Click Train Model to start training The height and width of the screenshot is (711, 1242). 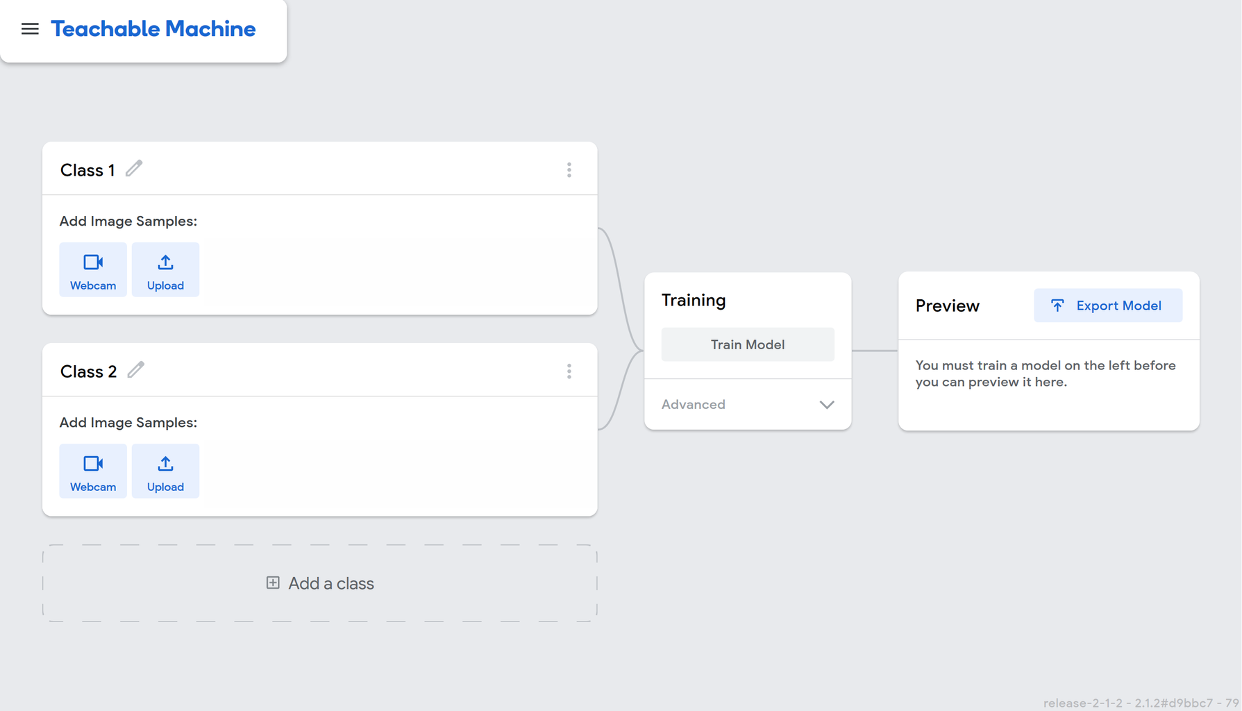coord(747,344)
